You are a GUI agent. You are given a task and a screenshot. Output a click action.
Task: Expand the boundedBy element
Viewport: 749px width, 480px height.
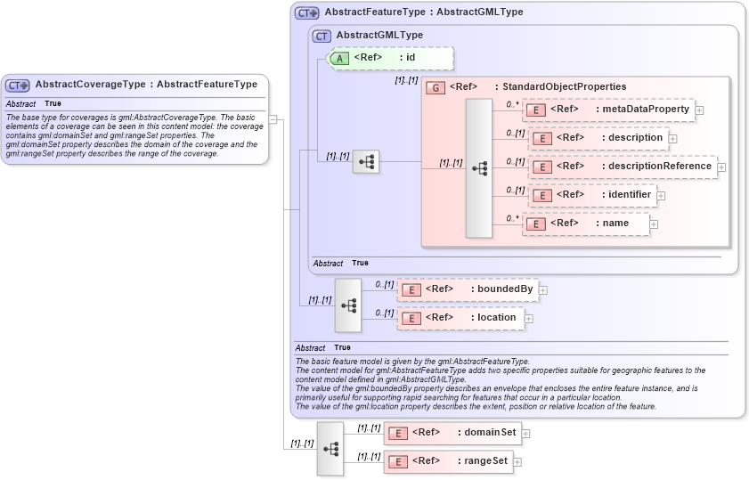click(543, 290)
